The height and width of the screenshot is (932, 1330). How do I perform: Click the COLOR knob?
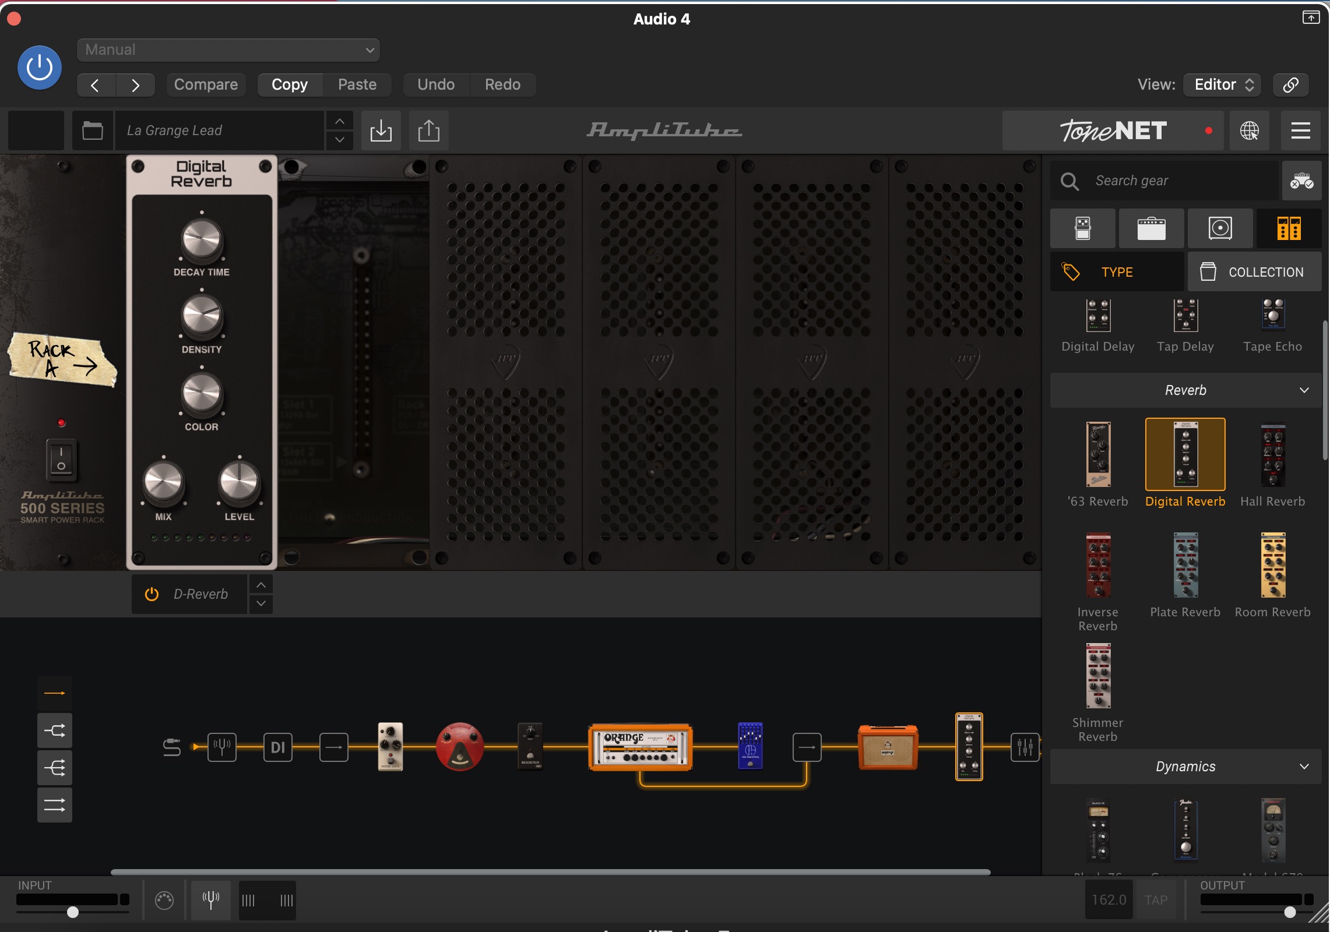(x=202, y=394)
